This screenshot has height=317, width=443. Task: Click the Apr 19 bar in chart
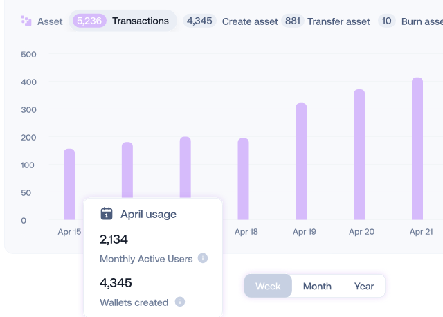click(x=301, y=161)
